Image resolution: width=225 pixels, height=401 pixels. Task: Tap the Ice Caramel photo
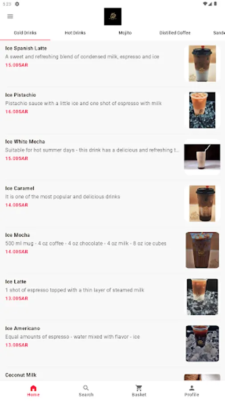202,204
